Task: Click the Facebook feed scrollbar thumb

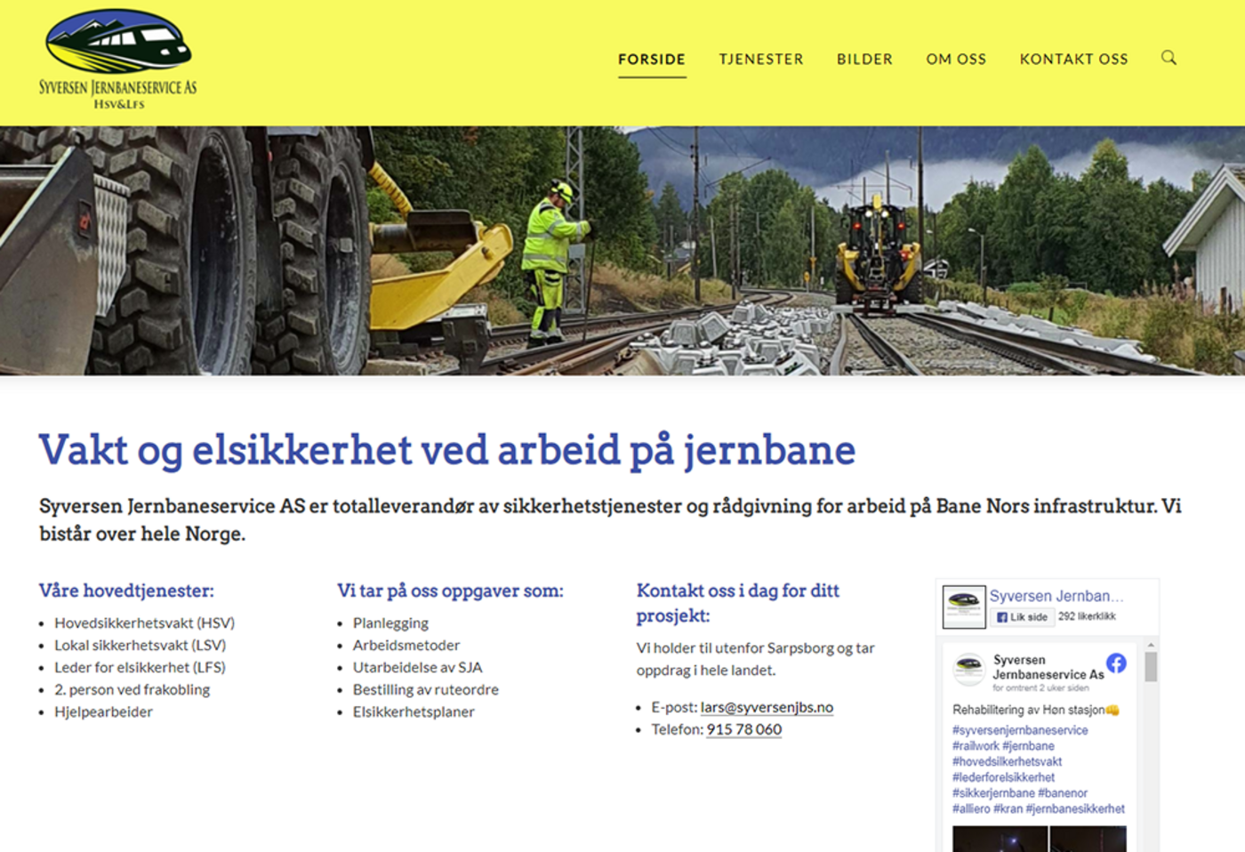Action: [x=1151, y=666]
